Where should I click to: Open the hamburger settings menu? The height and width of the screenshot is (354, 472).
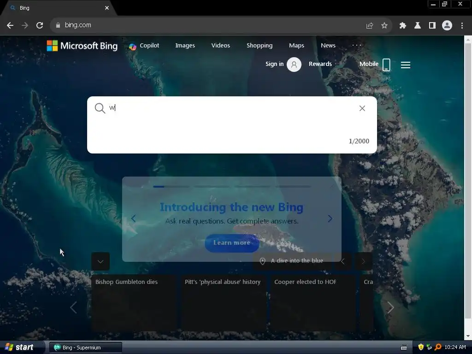(406, 65)
